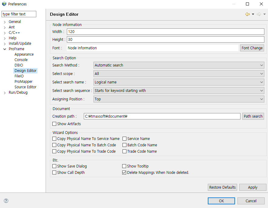The height and width of the screenshot is (208, 268).
Task: Click the Path search button
Action: click(253, 116)
